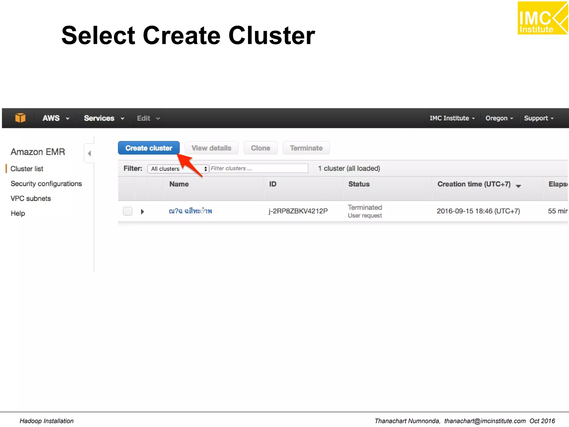Sort by the Name column header
The width and height of the screenshot is (569, 427).
[x=179, y=184]
